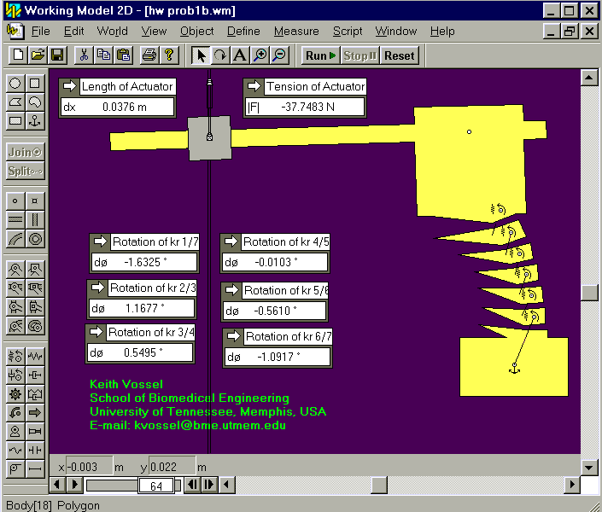Image resolution: width=602 pixels, height=512 pixels.
Task: Select the Rotate tool
Action: coord(220,55)
